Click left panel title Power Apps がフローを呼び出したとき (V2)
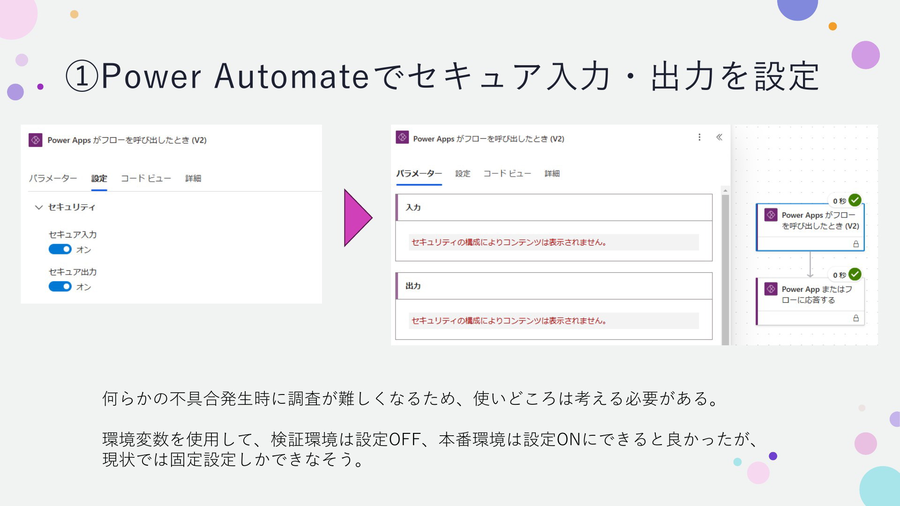Screen dimensions: 900x506 tap(127, 140)
